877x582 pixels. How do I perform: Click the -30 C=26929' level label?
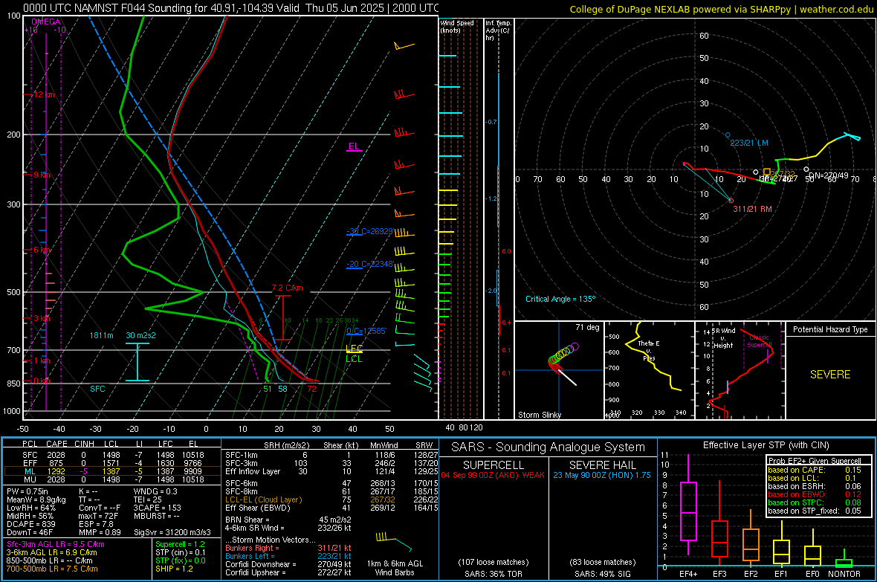click(369, 231)
